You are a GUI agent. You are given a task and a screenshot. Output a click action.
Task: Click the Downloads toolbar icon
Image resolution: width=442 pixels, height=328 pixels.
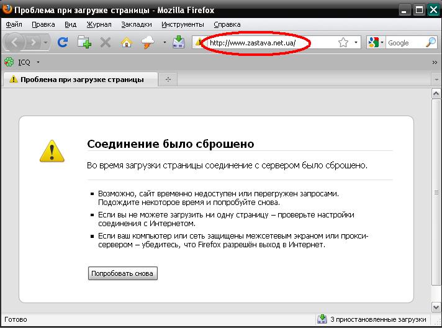178,42
